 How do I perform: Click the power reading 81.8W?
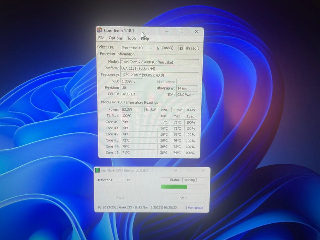click(151, 110)
